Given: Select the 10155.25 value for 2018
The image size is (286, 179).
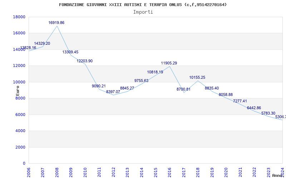Looking at the screenshot, I should point(197,77).
